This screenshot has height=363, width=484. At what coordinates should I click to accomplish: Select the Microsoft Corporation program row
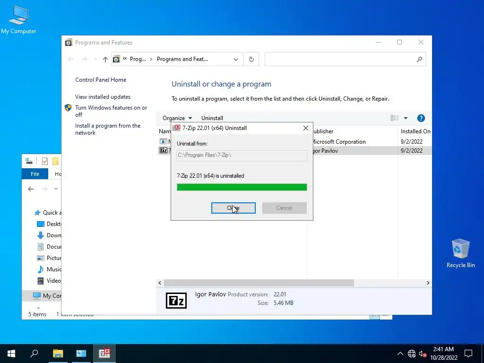[x=295, y=142]
